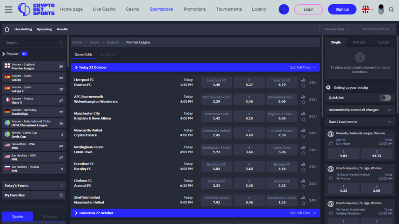
Task: Switch to the Outrights tab
Action: [107, 55]
